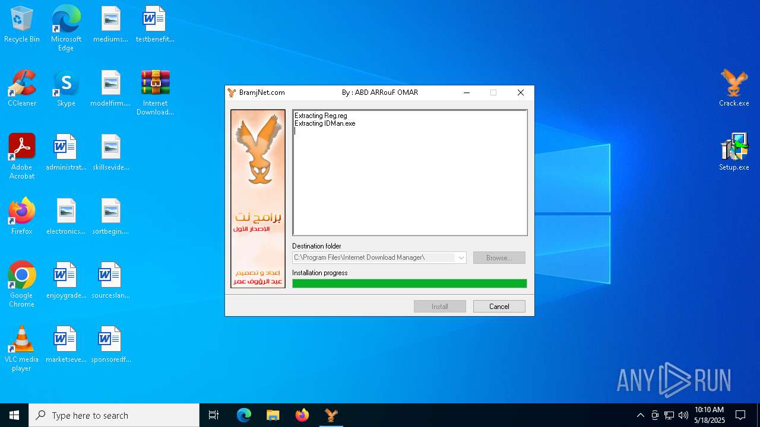Close the BramjNet installer window
This screenshot has height=427, width=760.
(x=521, y=93)
